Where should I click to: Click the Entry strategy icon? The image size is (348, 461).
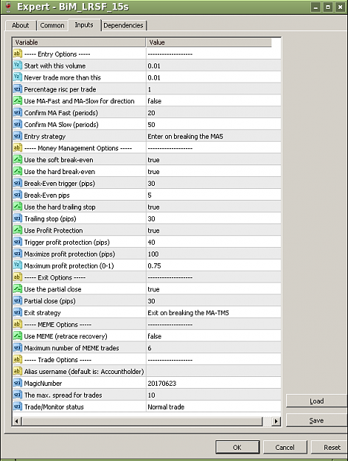tap(18, 136)
